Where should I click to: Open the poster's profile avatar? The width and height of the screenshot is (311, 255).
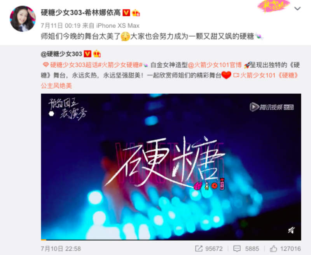[23, 19]
